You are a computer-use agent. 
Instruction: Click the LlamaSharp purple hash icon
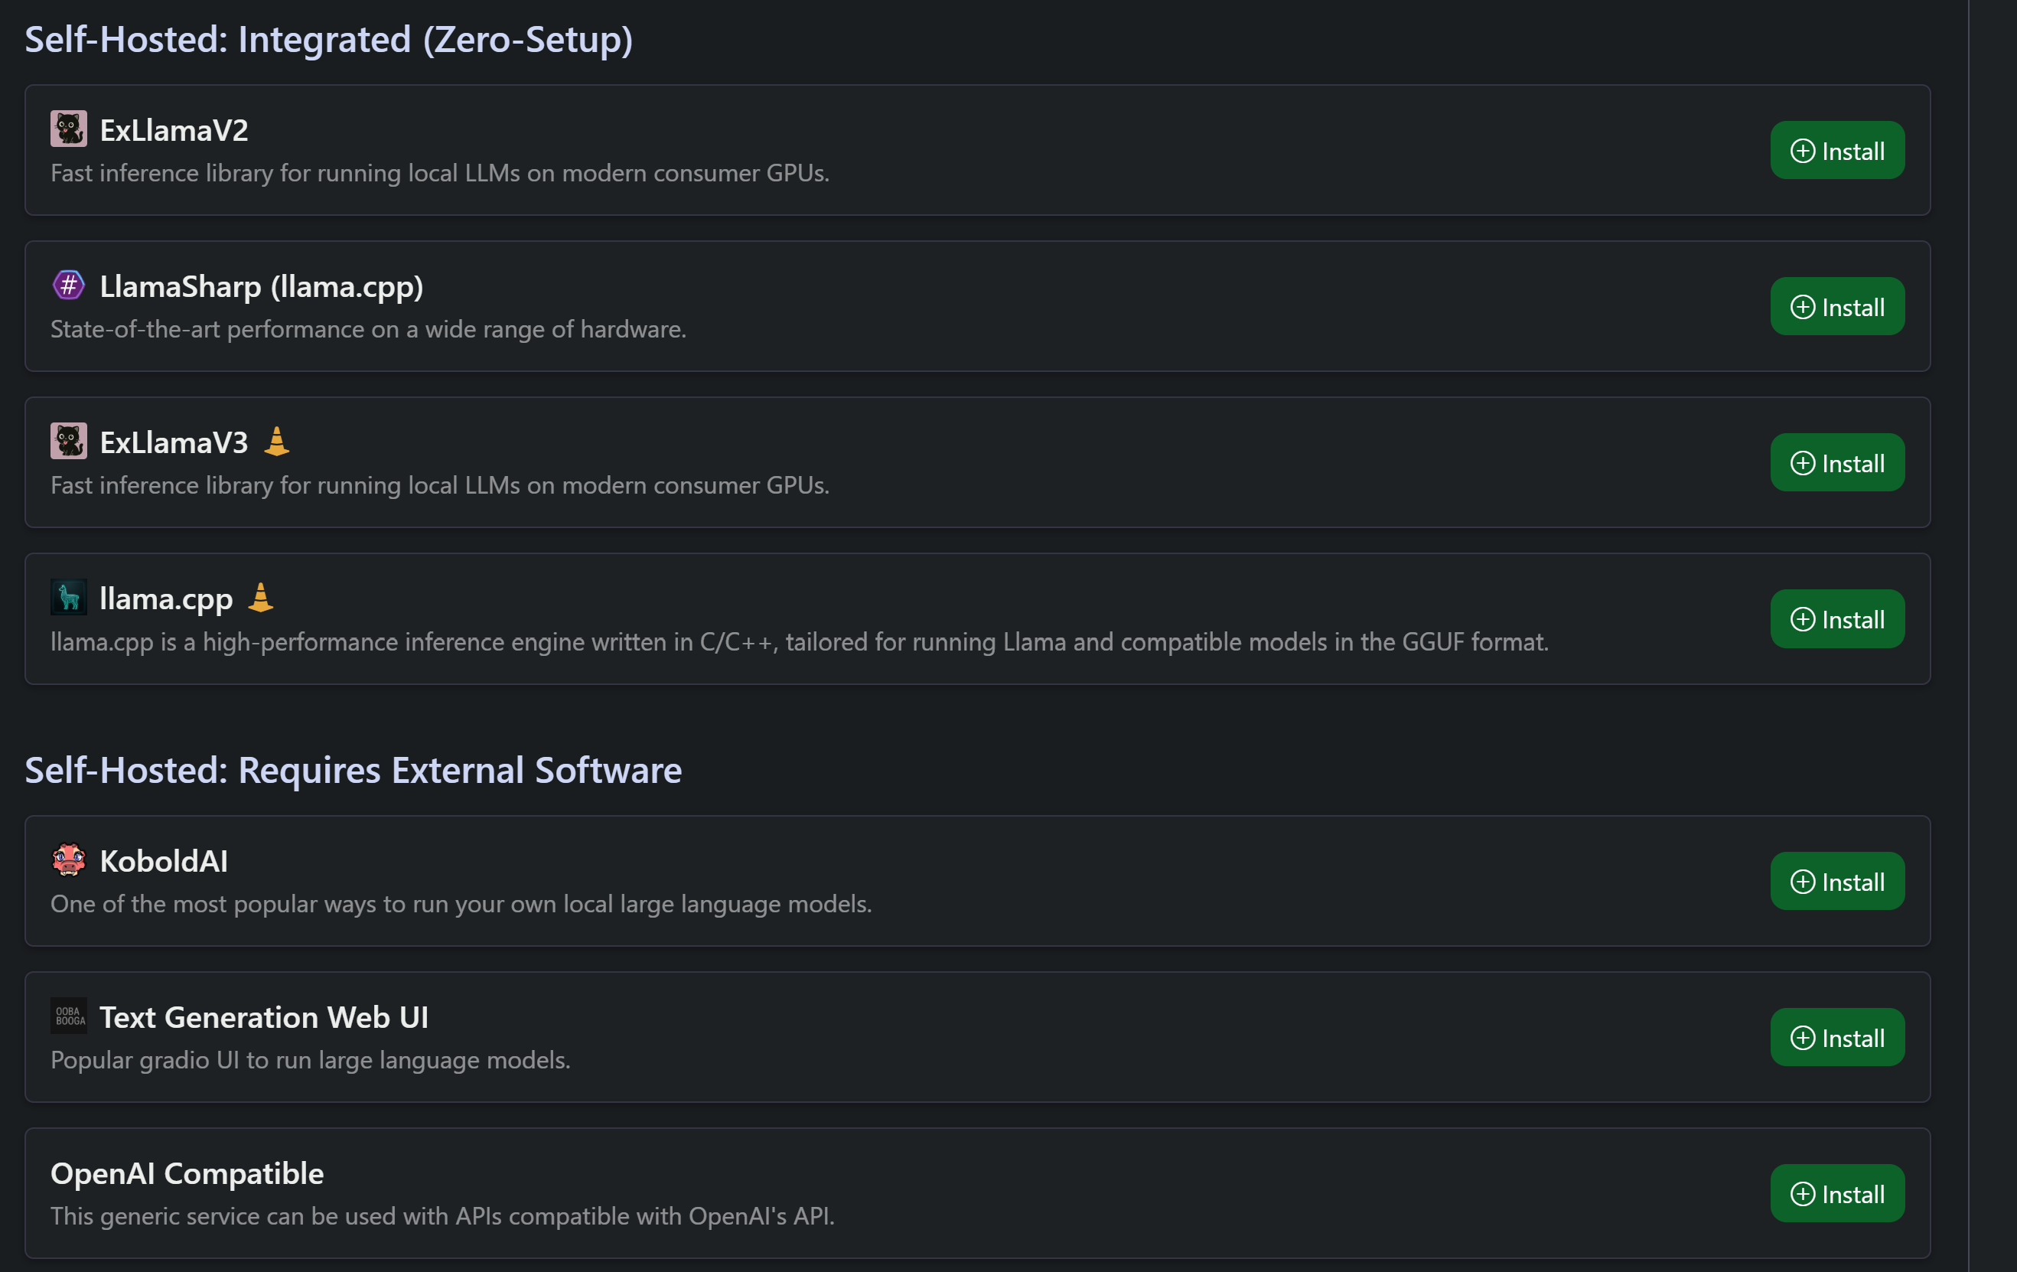point(69,285)
